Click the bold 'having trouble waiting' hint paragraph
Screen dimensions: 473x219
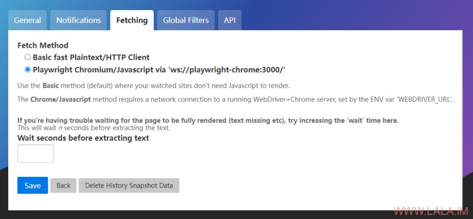click(x=208, y=120)
